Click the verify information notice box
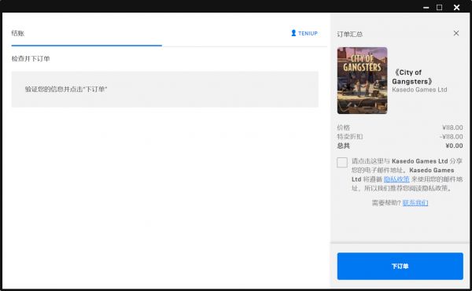 (x=165, y=90)
